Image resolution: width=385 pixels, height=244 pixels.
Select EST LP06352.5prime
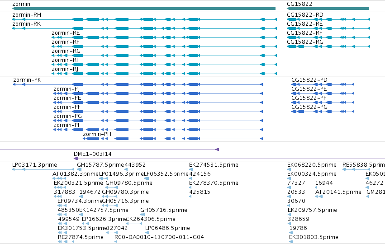click(166, 174)
